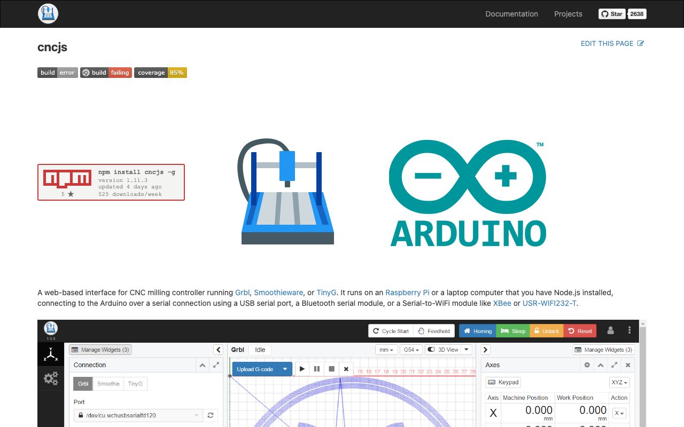Toggle the 3D View switch
Viewport: 684px width, 427px height.
click(x=442, y=350)
